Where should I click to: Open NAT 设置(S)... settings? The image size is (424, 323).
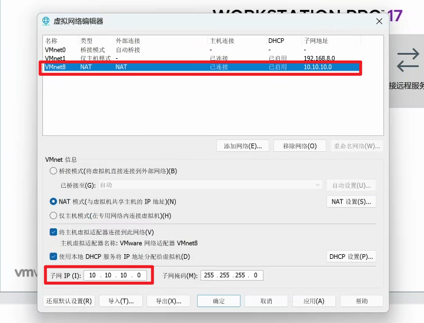tap(351, 202)
